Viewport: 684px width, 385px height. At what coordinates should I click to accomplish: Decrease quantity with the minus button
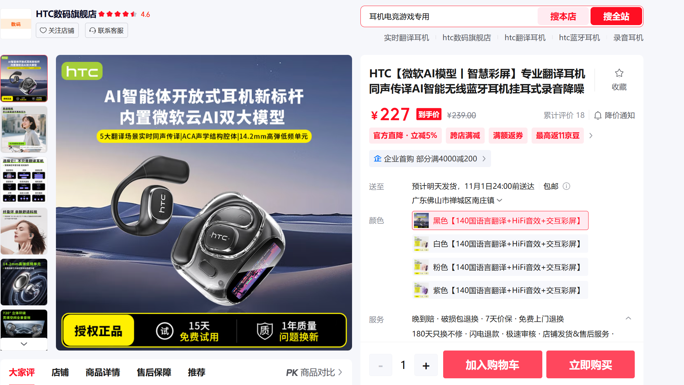[x=381, y=365]
